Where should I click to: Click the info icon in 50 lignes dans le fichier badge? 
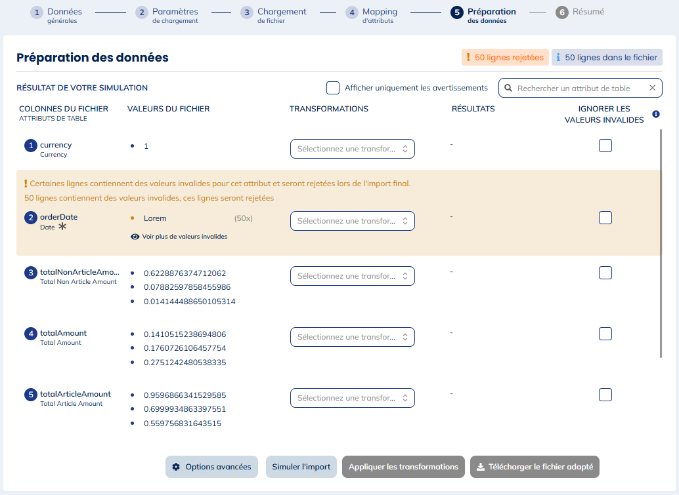pyautogui.click(x=558, y=57)
